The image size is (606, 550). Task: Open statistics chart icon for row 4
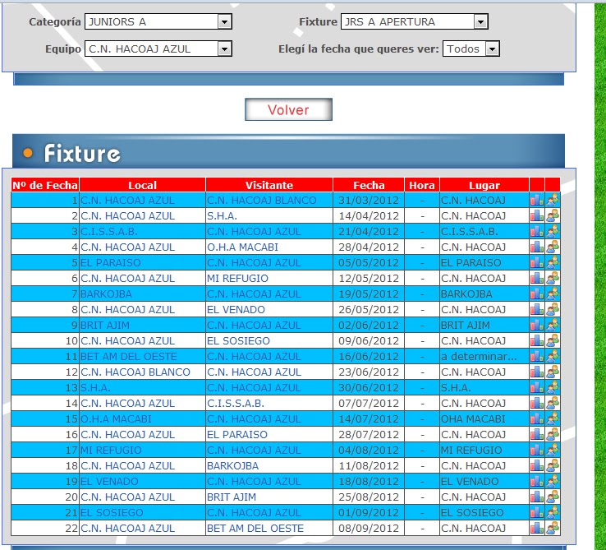pyautogui.click(x=536, y=247)
